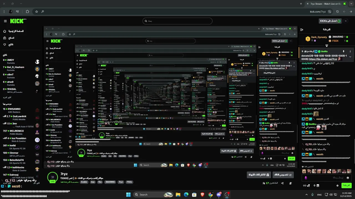Open the browser extensions puzzle icon
The height and width of the screenshot is (199, 355).
point(27,12)
